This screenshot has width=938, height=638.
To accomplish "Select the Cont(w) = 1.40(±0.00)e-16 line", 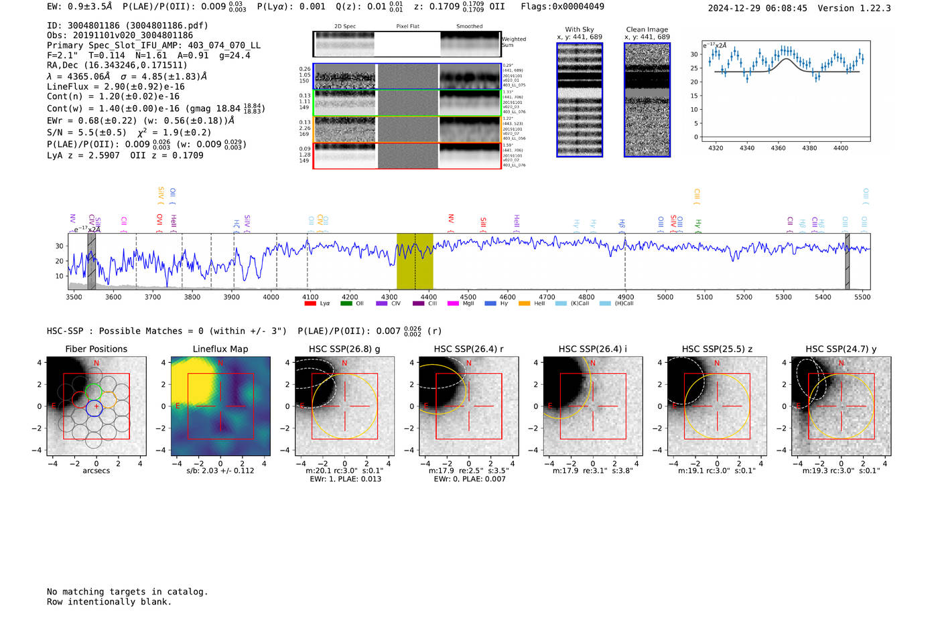I will (x=155, y=108).
